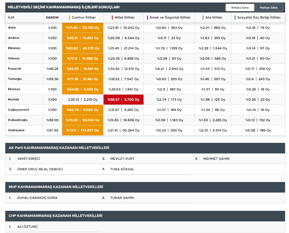The image size is (289, 233).
Task: Switch to the Partiye Göre view
Action: 268,7
